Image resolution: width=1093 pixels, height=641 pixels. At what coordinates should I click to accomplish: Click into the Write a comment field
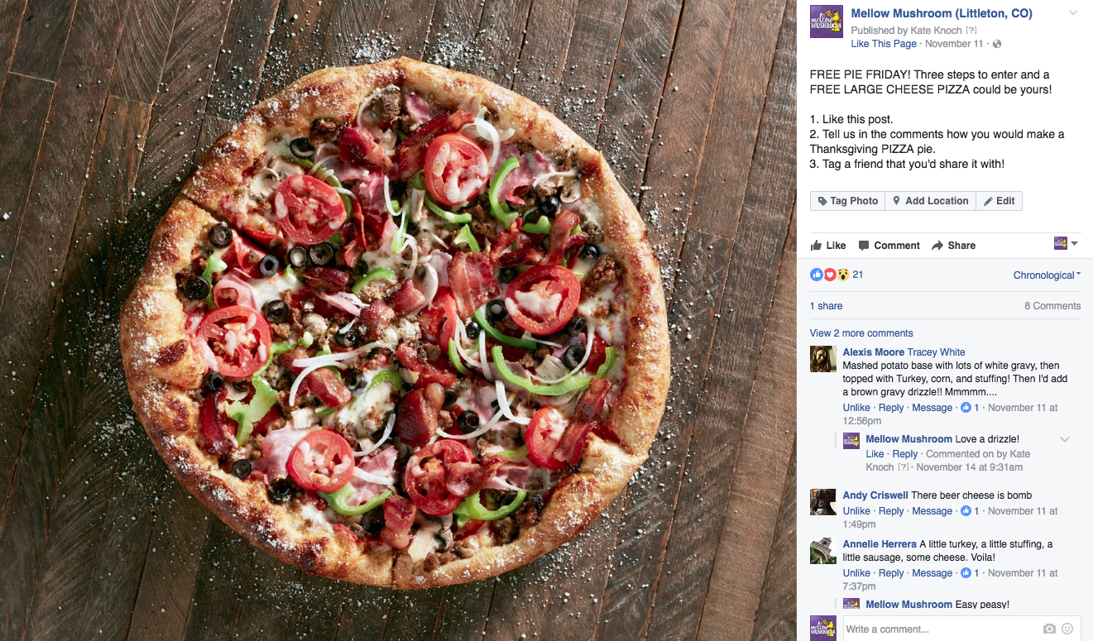(940, 629)
